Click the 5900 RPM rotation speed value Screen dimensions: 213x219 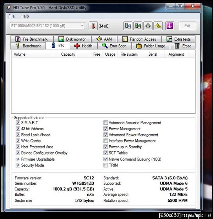(177, 201)
